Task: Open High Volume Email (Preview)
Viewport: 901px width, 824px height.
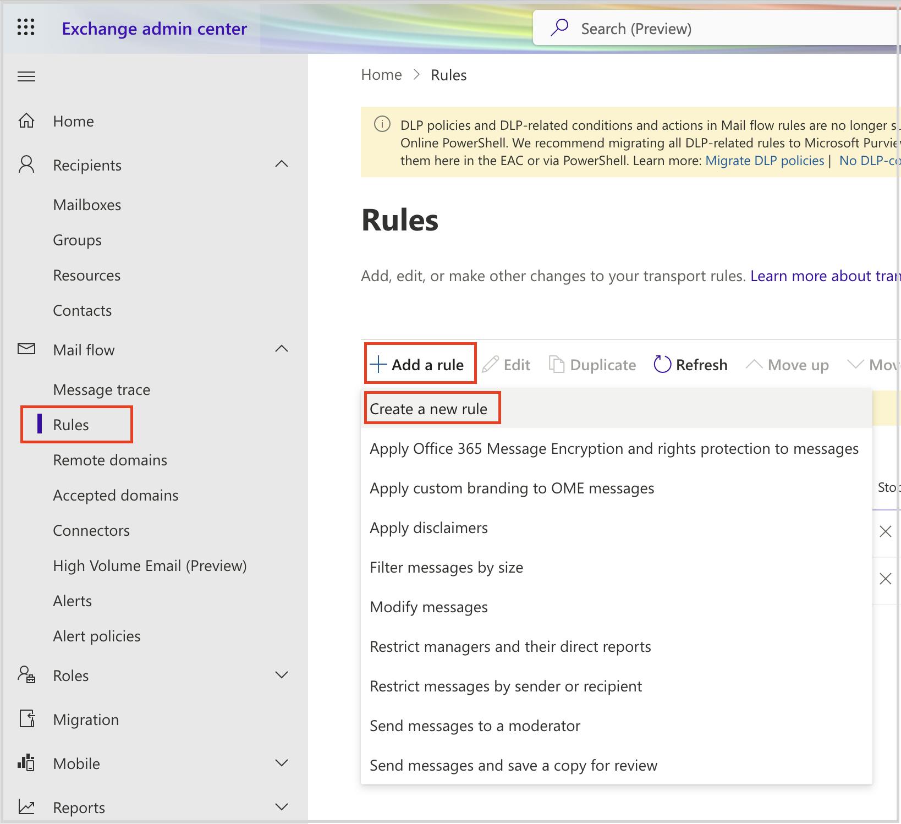Action: click(x=150, y=565)
